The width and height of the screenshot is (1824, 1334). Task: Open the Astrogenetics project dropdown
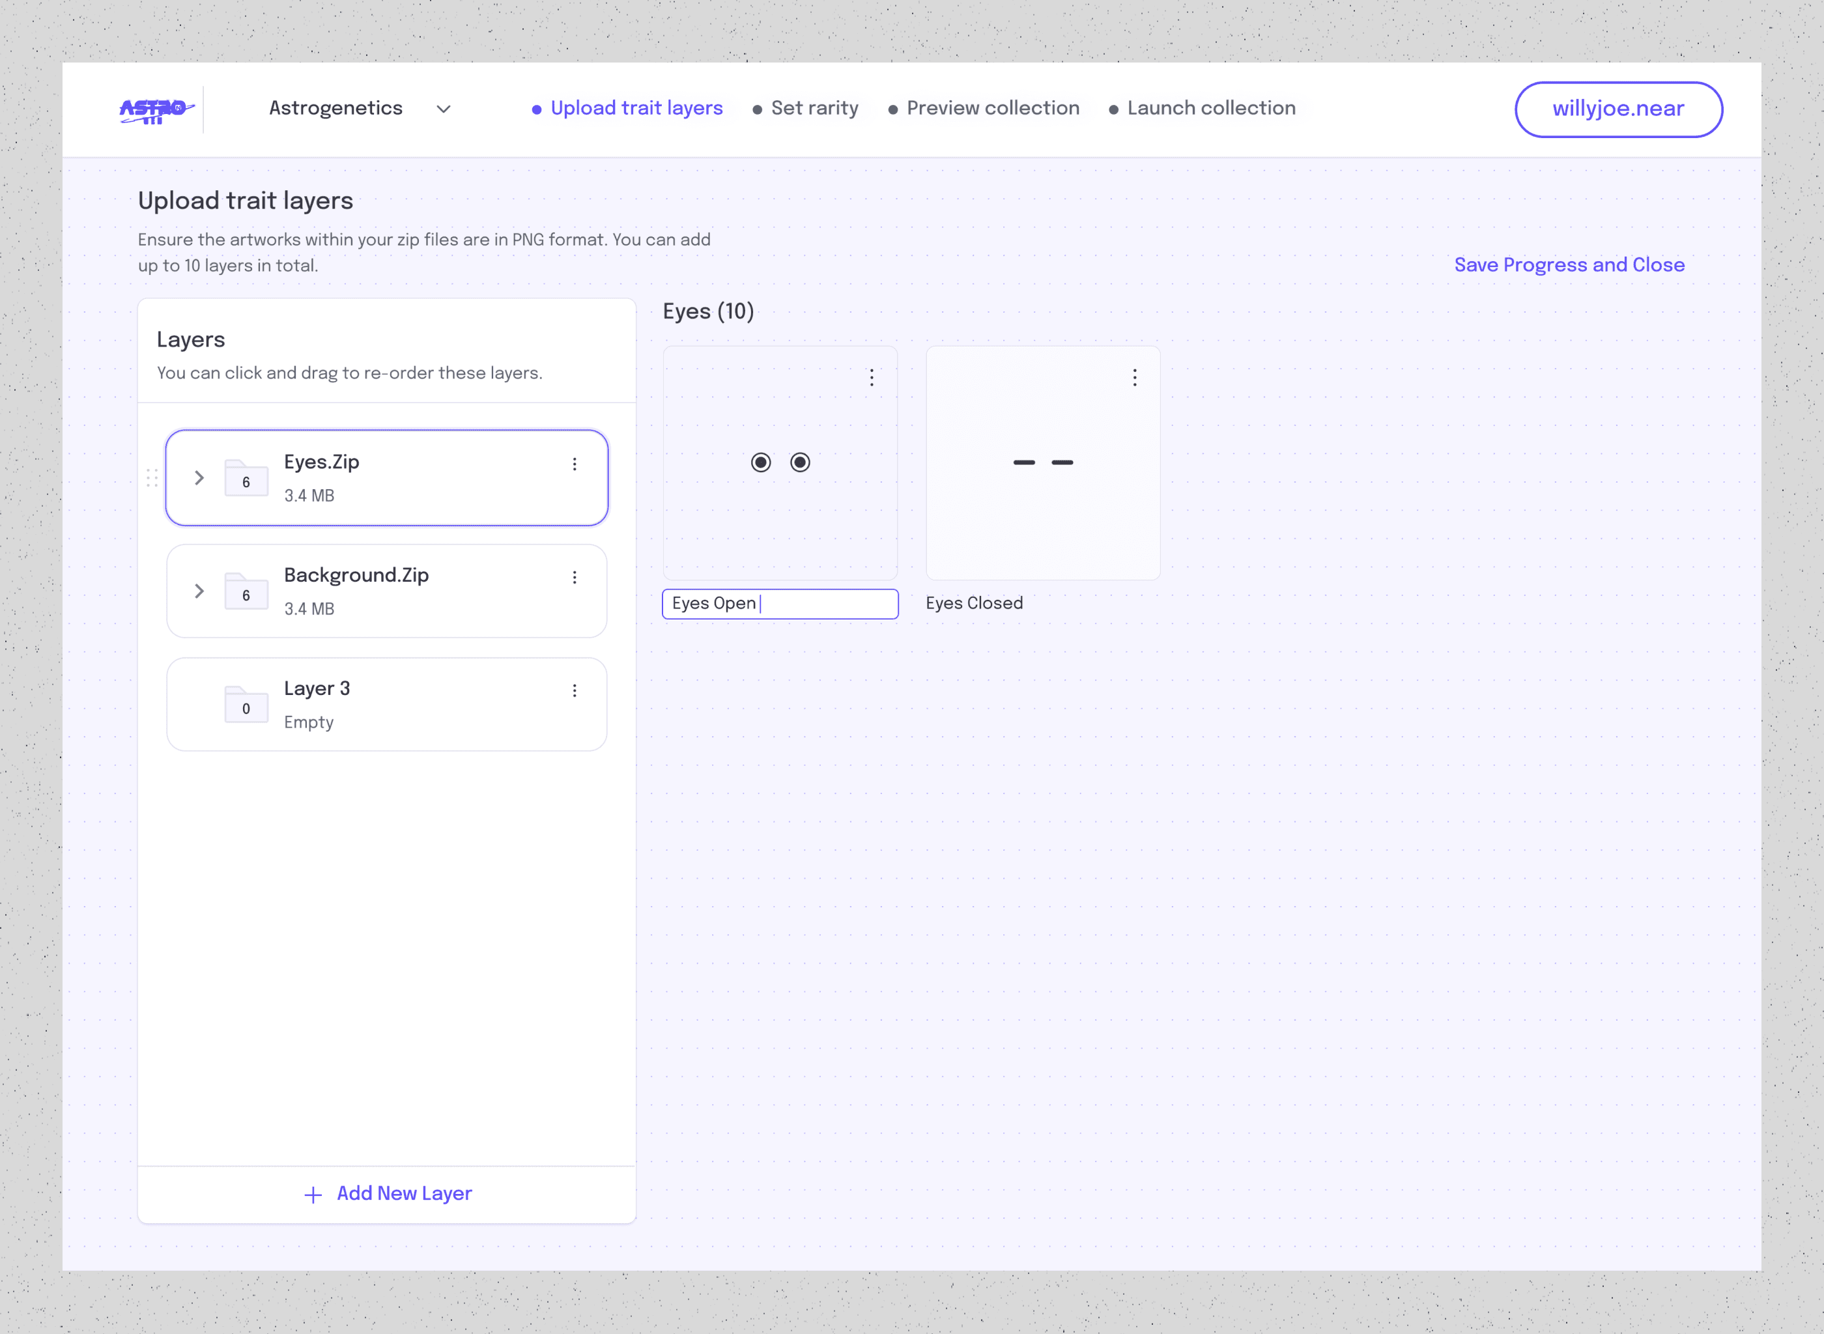point(443,109)
